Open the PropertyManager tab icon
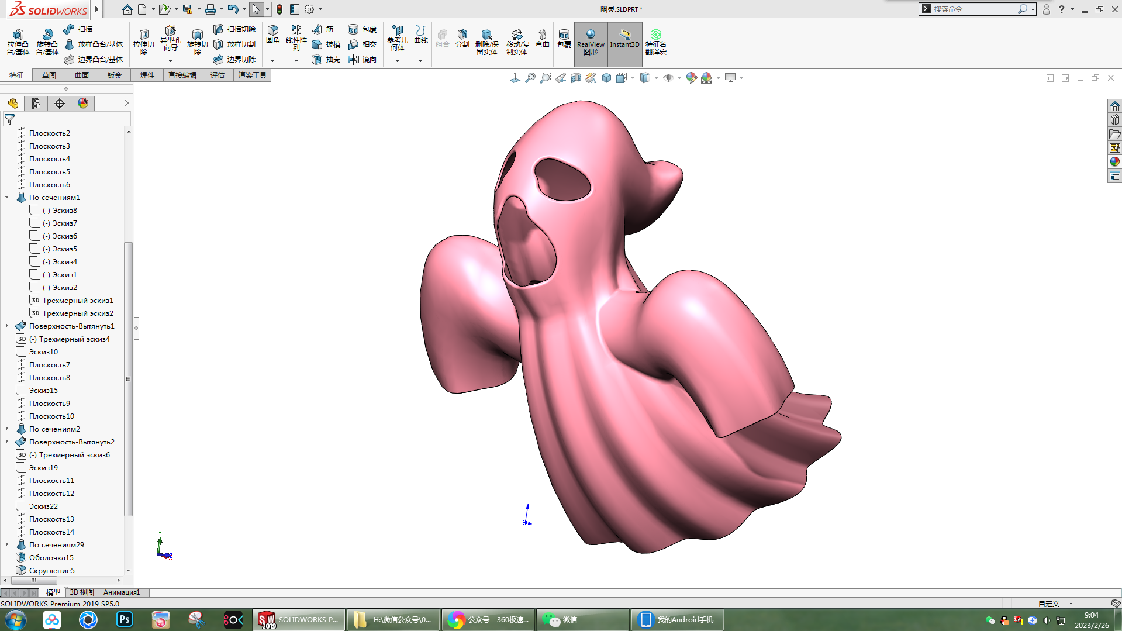 [x=36, y=104]
